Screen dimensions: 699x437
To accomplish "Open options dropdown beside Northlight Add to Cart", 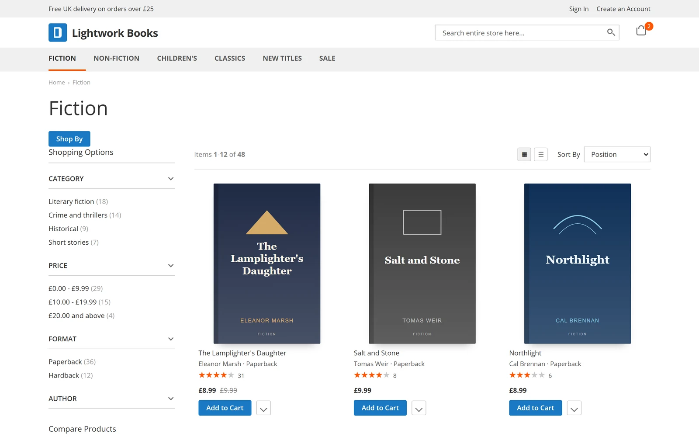I will [574, 408].
